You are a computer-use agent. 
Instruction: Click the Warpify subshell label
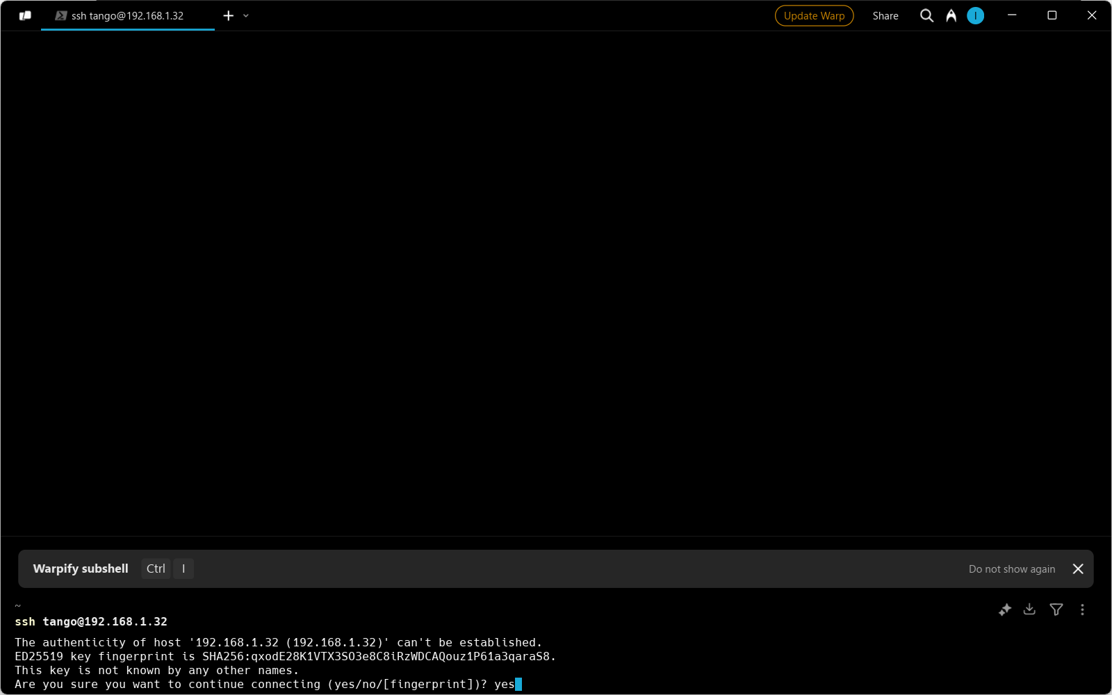[81, 569]
